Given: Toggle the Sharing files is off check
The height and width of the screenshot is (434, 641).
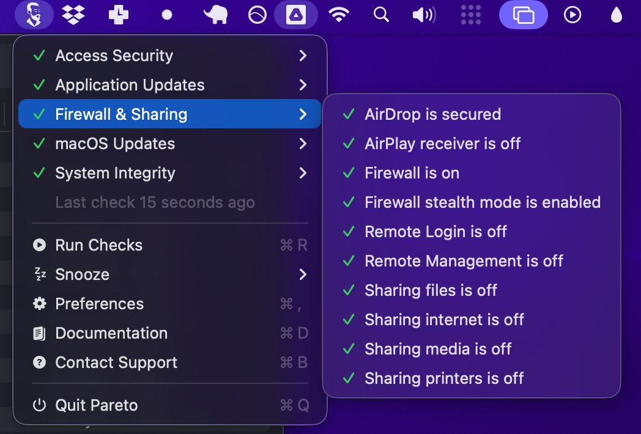Looking at the screenshot, I should point(472,290).
